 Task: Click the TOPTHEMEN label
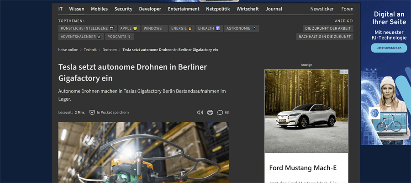pos(71,21)
